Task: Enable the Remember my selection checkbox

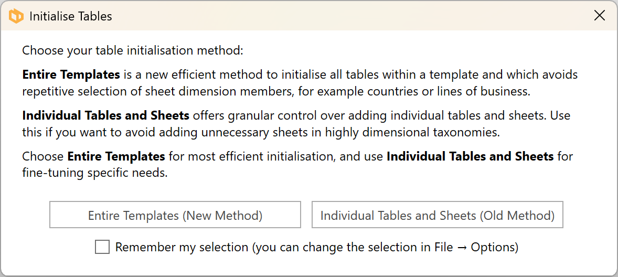Action: 102,247
